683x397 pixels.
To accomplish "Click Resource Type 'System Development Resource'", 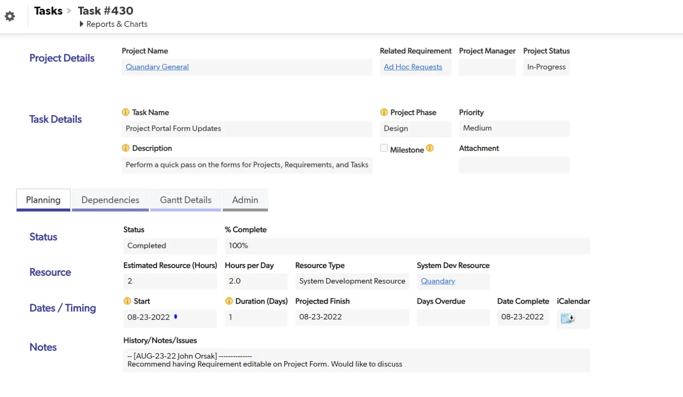I will [352, 282].
